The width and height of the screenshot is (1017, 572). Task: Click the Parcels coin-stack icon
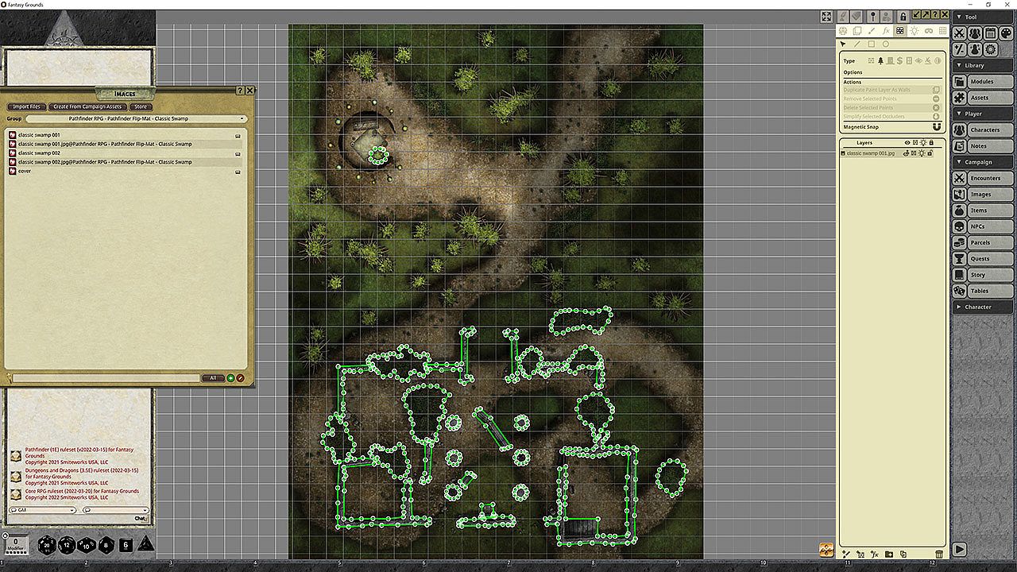point(960,242)
